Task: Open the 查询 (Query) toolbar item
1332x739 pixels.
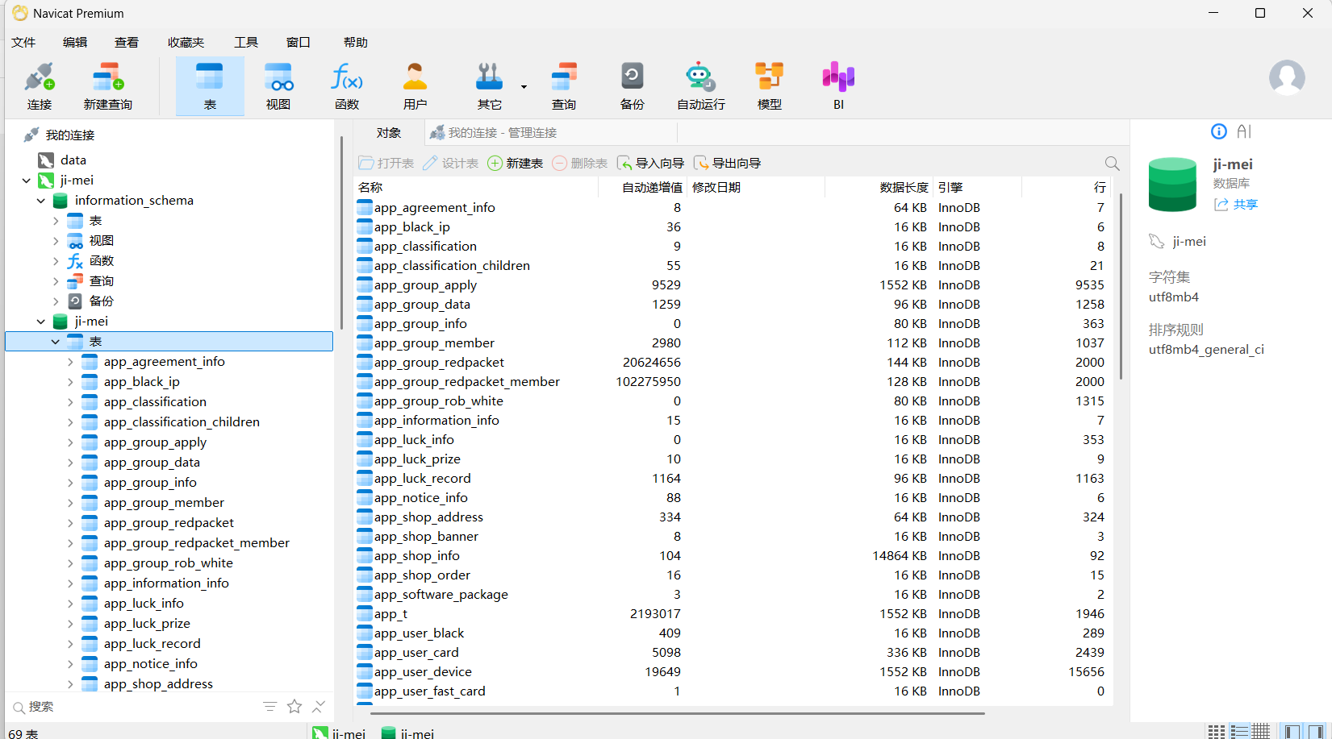Action: (564, 86)
